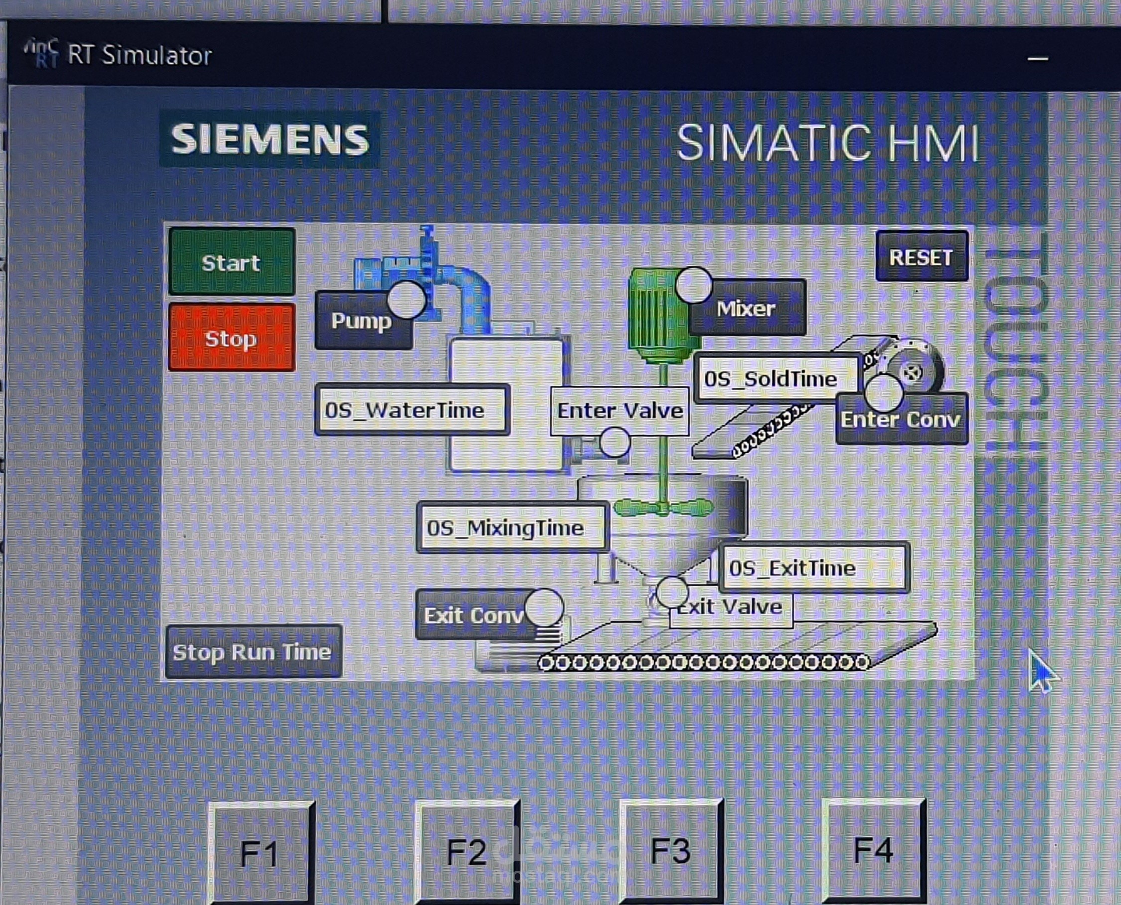1121x905 pixels.
Task: Click the green mixer blade in the vessel
Action: tap(663, 506)
